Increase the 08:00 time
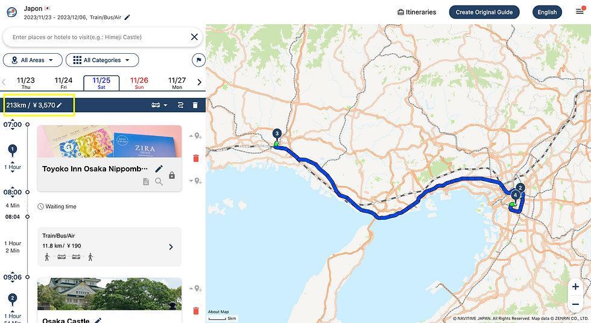 pos(13,187)
